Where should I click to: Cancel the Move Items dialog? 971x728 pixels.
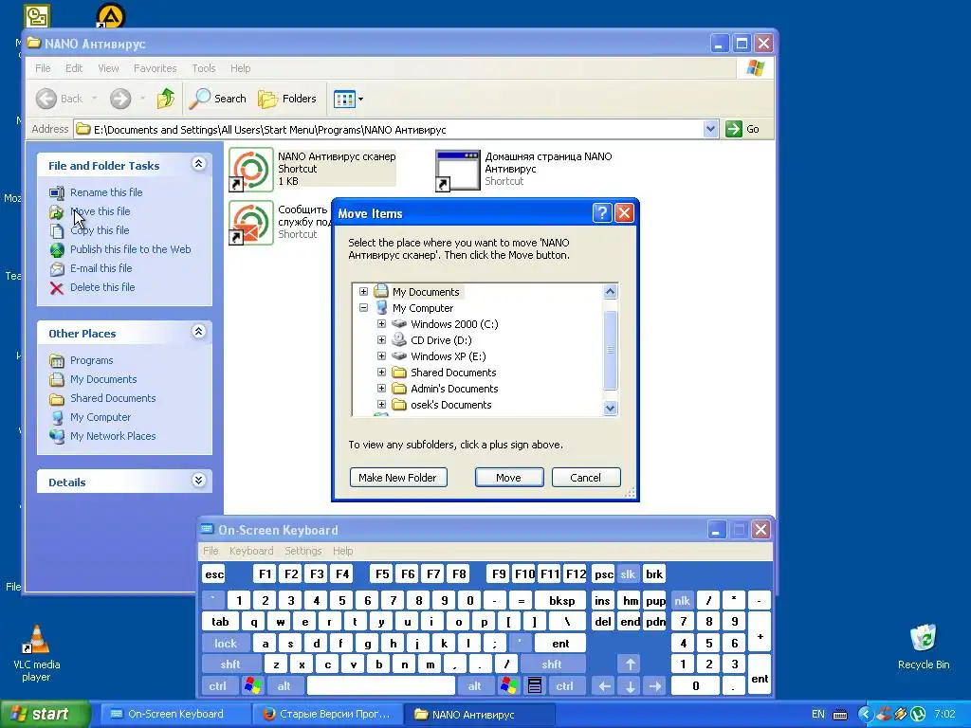coord(586,478)
